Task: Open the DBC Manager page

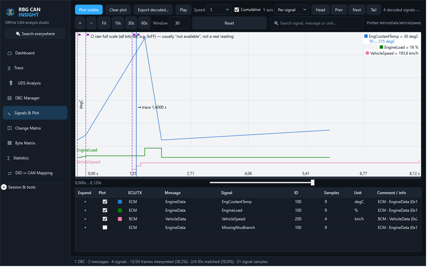Action: tap(35, 98)
